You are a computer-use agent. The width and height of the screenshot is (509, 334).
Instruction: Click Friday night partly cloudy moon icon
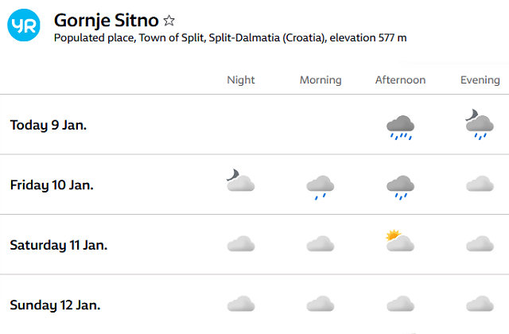click(240, 181)
